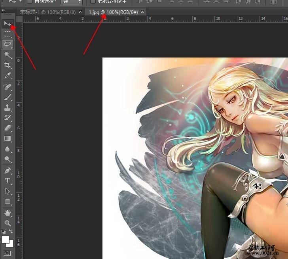The image size is (288, 259).
Task: Close the 1.jpg document tab
Action: tap(142, 12)
